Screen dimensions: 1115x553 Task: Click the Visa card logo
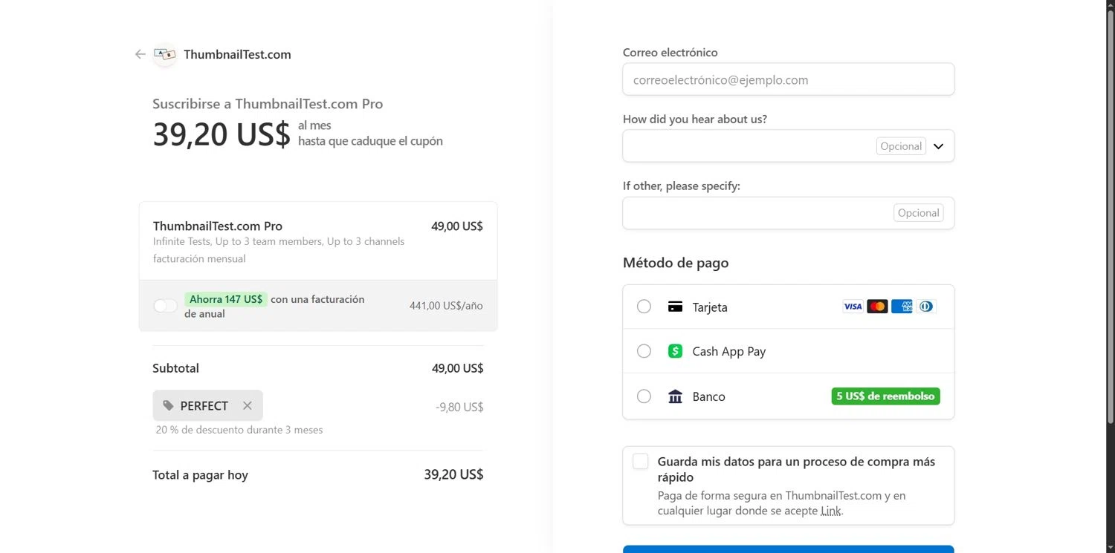[853, 307]
